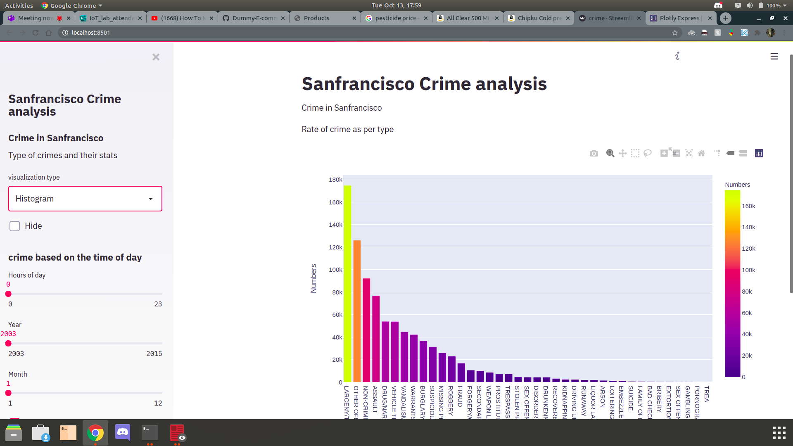This screenshot has width=793, height=446.
Task: Click the download plot as PNG camera icon
Action: 594,154
